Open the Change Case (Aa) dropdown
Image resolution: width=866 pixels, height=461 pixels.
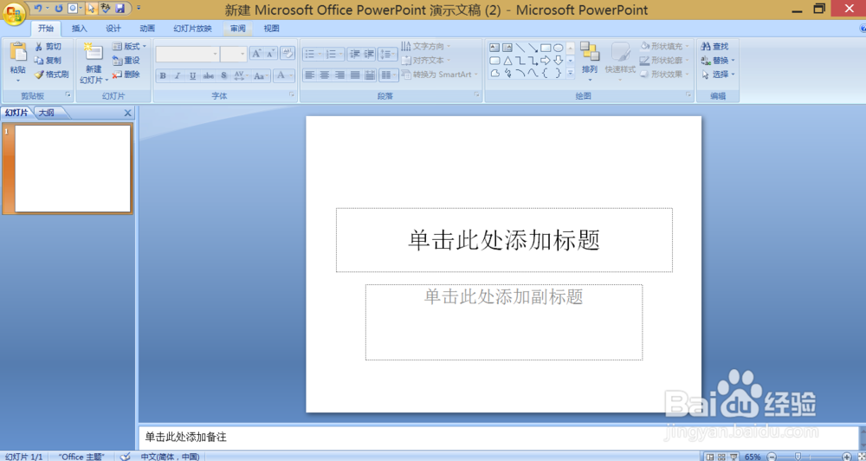coord(261,75)
